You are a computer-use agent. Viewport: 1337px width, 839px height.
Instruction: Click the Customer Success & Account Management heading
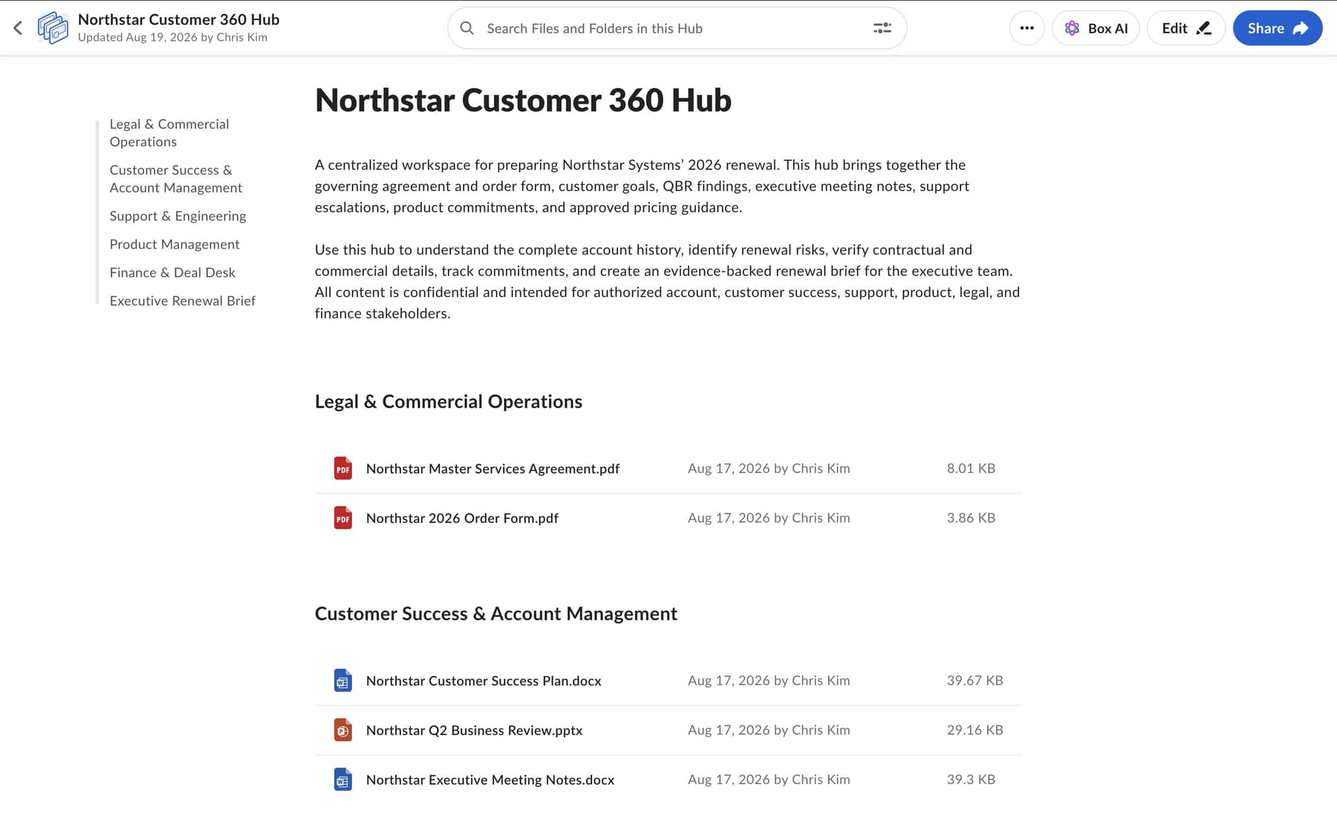click(x=496, y=614)
